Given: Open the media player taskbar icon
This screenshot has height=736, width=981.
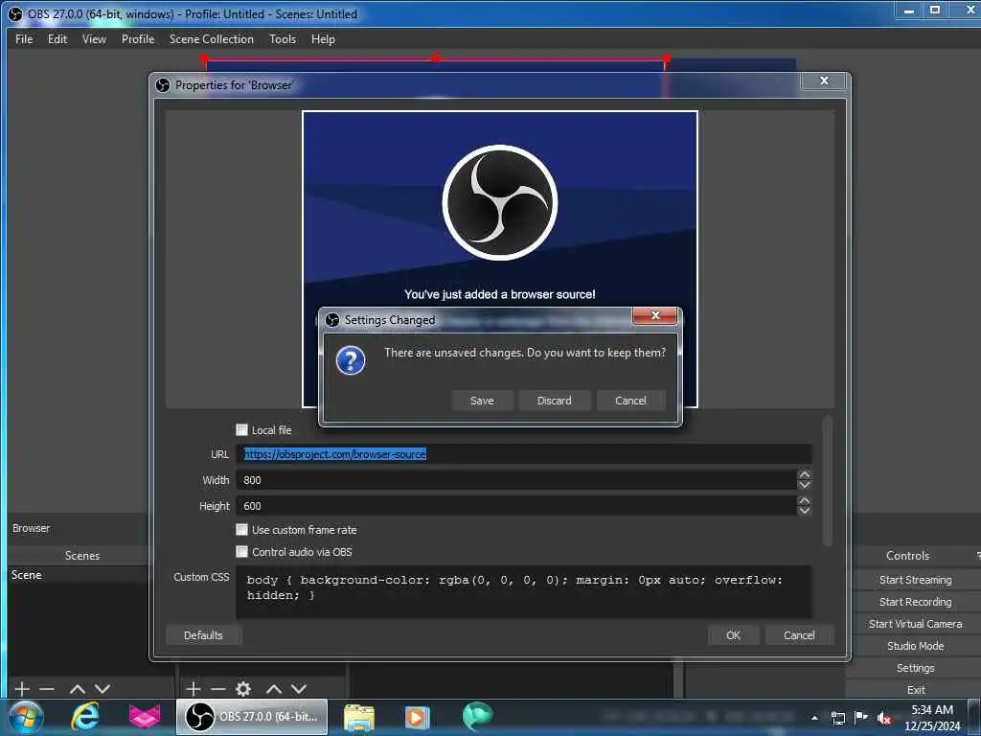Looking at the screenshot, I should pyautogui.click(x=417, y=717).
